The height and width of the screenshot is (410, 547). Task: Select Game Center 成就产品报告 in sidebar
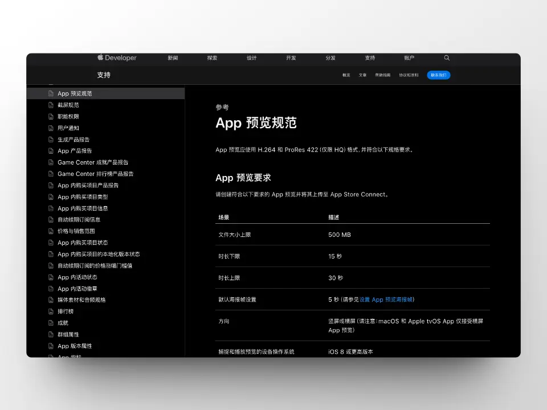pos(93,162)
